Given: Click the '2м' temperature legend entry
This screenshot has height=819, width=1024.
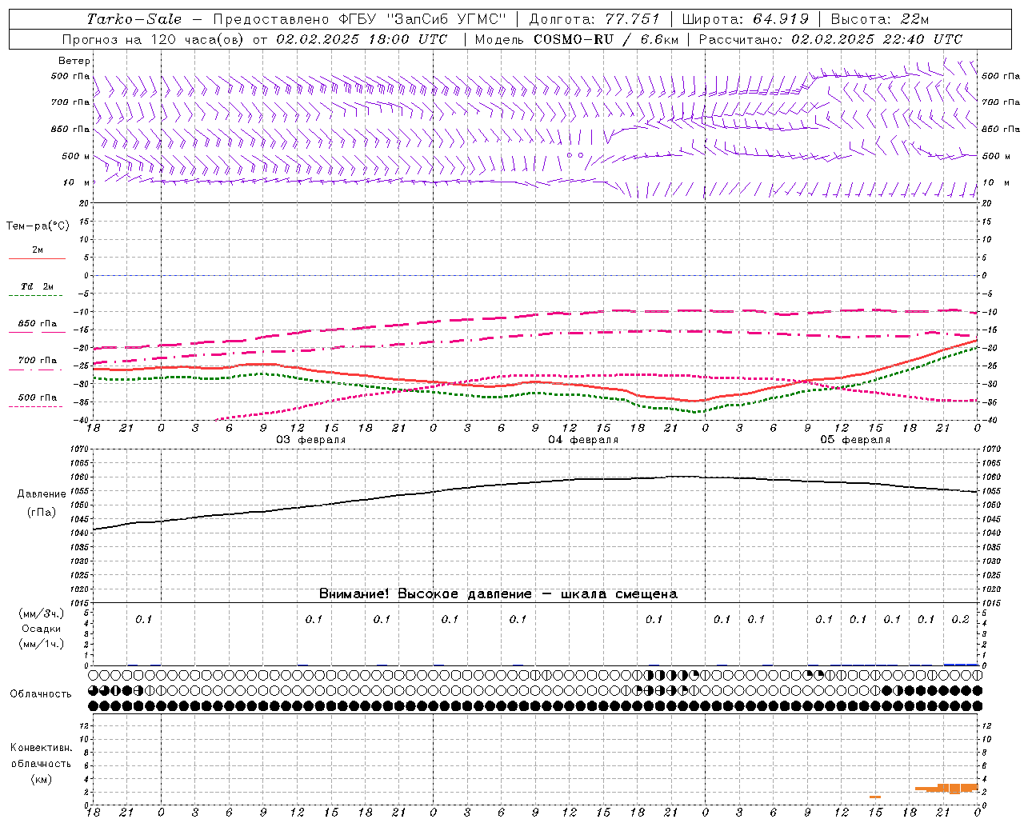Looking at the screenshot, I should click(38, 250).
